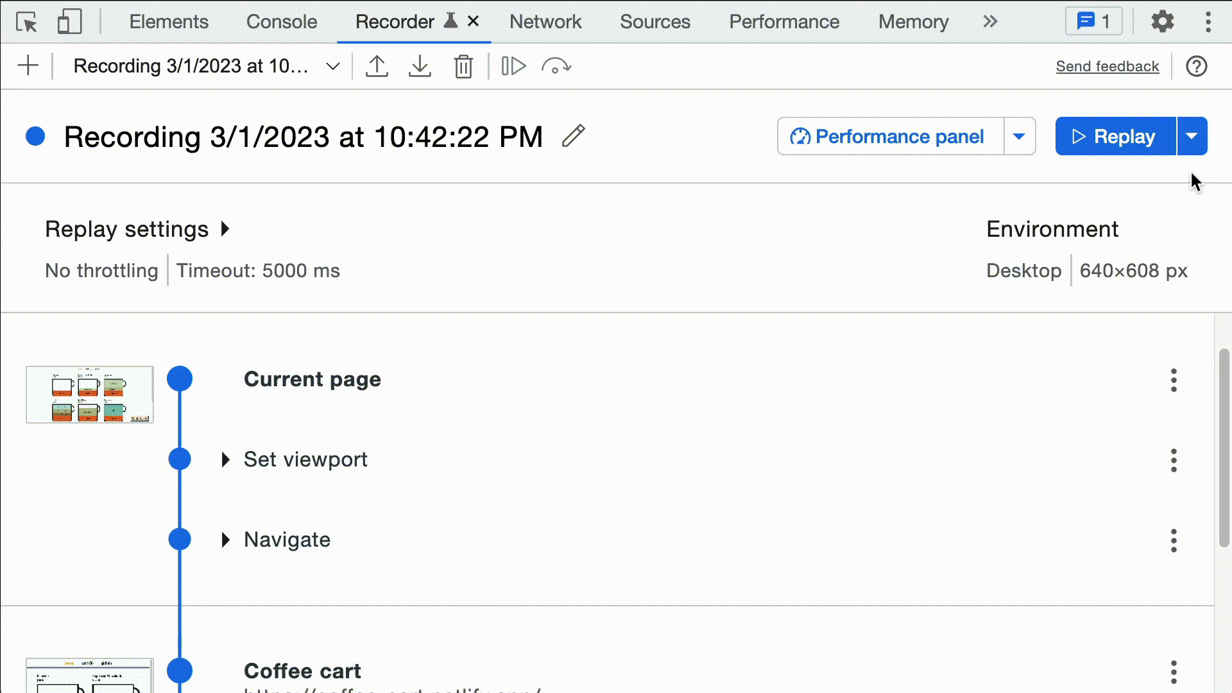Click the export recording download icon
Screen dimensions: 1232x693
pos(419,66)
